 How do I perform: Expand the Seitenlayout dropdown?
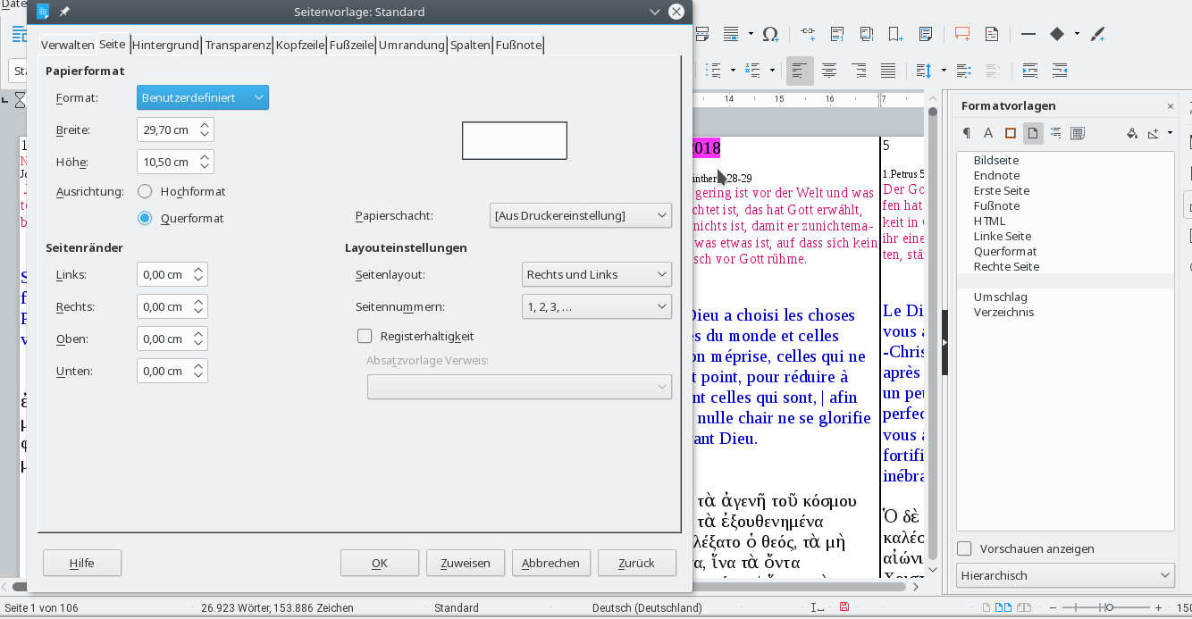pyautogui.click(x=595, y=274)
